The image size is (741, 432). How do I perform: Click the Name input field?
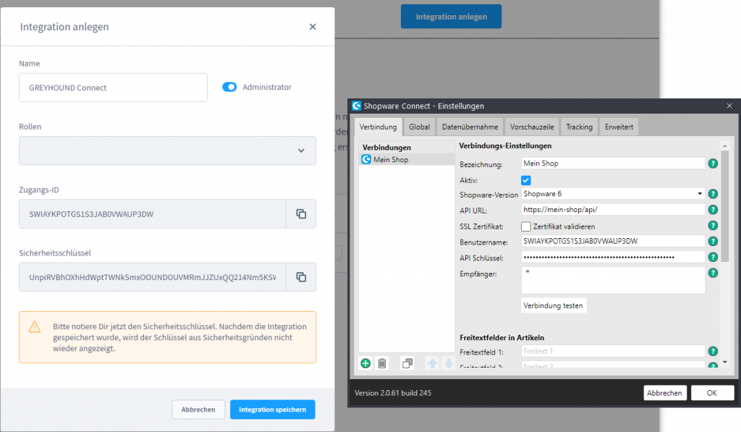(x=113, y=88)
